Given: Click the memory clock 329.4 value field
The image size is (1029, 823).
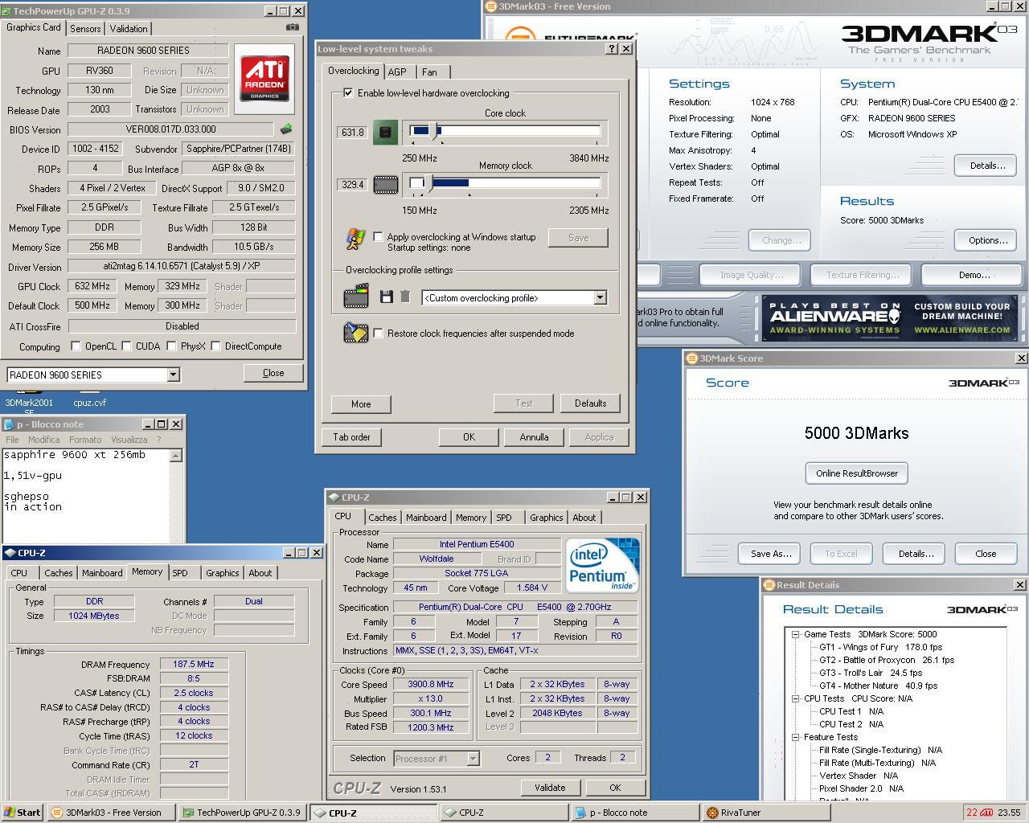Looking at the screenshot, I should 352,184.
